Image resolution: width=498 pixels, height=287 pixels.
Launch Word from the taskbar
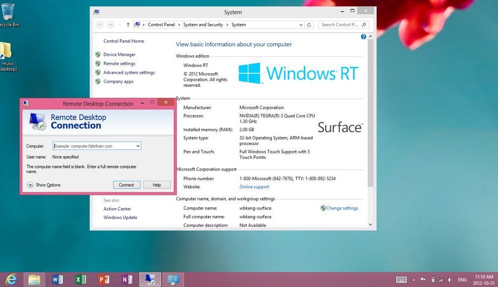click(x=57, y=280)
